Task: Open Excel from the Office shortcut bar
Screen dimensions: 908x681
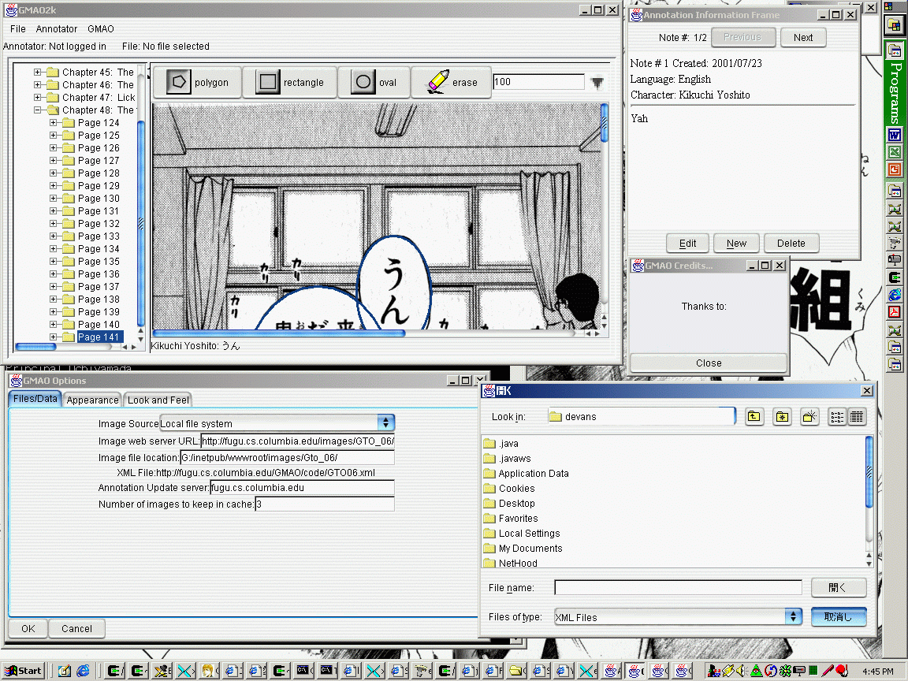Action: click(895, 152)
